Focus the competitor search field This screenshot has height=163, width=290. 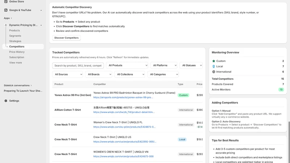(78, 66)
